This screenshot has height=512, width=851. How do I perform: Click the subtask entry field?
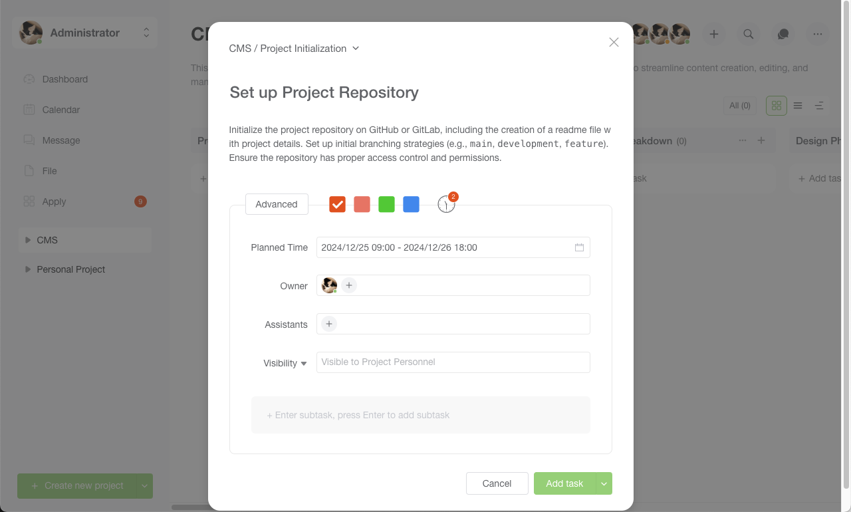(421, 415)
